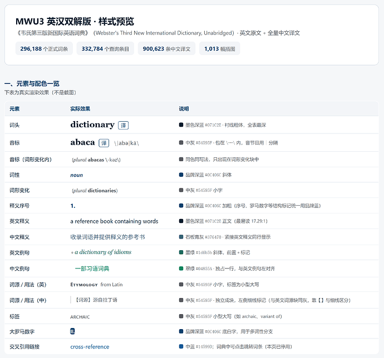Click the Chinese definition 收录词语并提供释义的参考书
The height and width of the screenshot is (358, 384).
[107, 237]
